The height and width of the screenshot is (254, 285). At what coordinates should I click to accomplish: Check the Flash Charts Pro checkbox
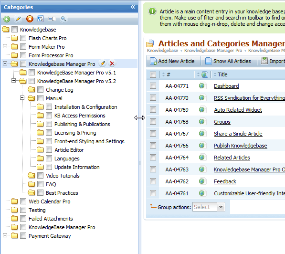pyautogui.click(x=23, y=38)
